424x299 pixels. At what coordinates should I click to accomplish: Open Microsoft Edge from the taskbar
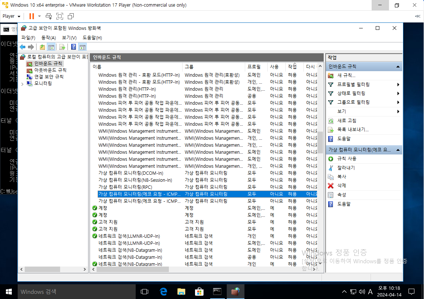coord(163,292)
